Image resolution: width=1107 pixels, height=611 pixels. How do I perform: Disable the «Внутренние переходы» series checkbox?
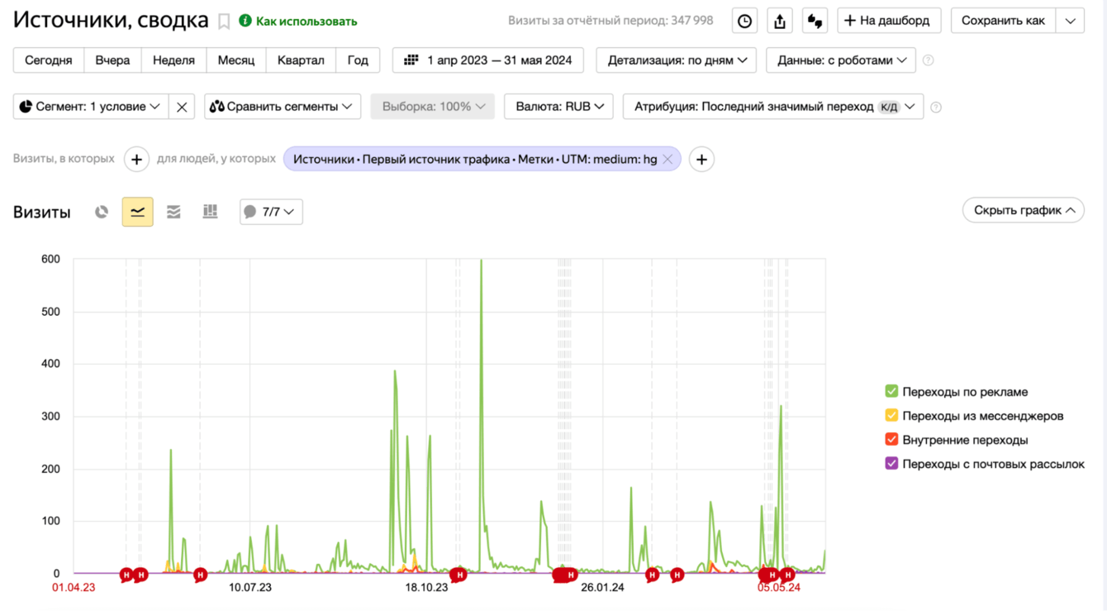click(x=891, y=440)
